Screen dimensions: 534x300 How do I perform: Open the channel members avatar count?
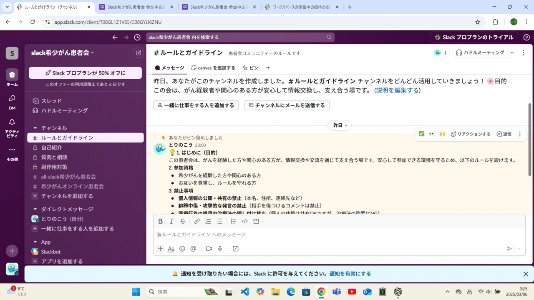(x=441, y=52)
